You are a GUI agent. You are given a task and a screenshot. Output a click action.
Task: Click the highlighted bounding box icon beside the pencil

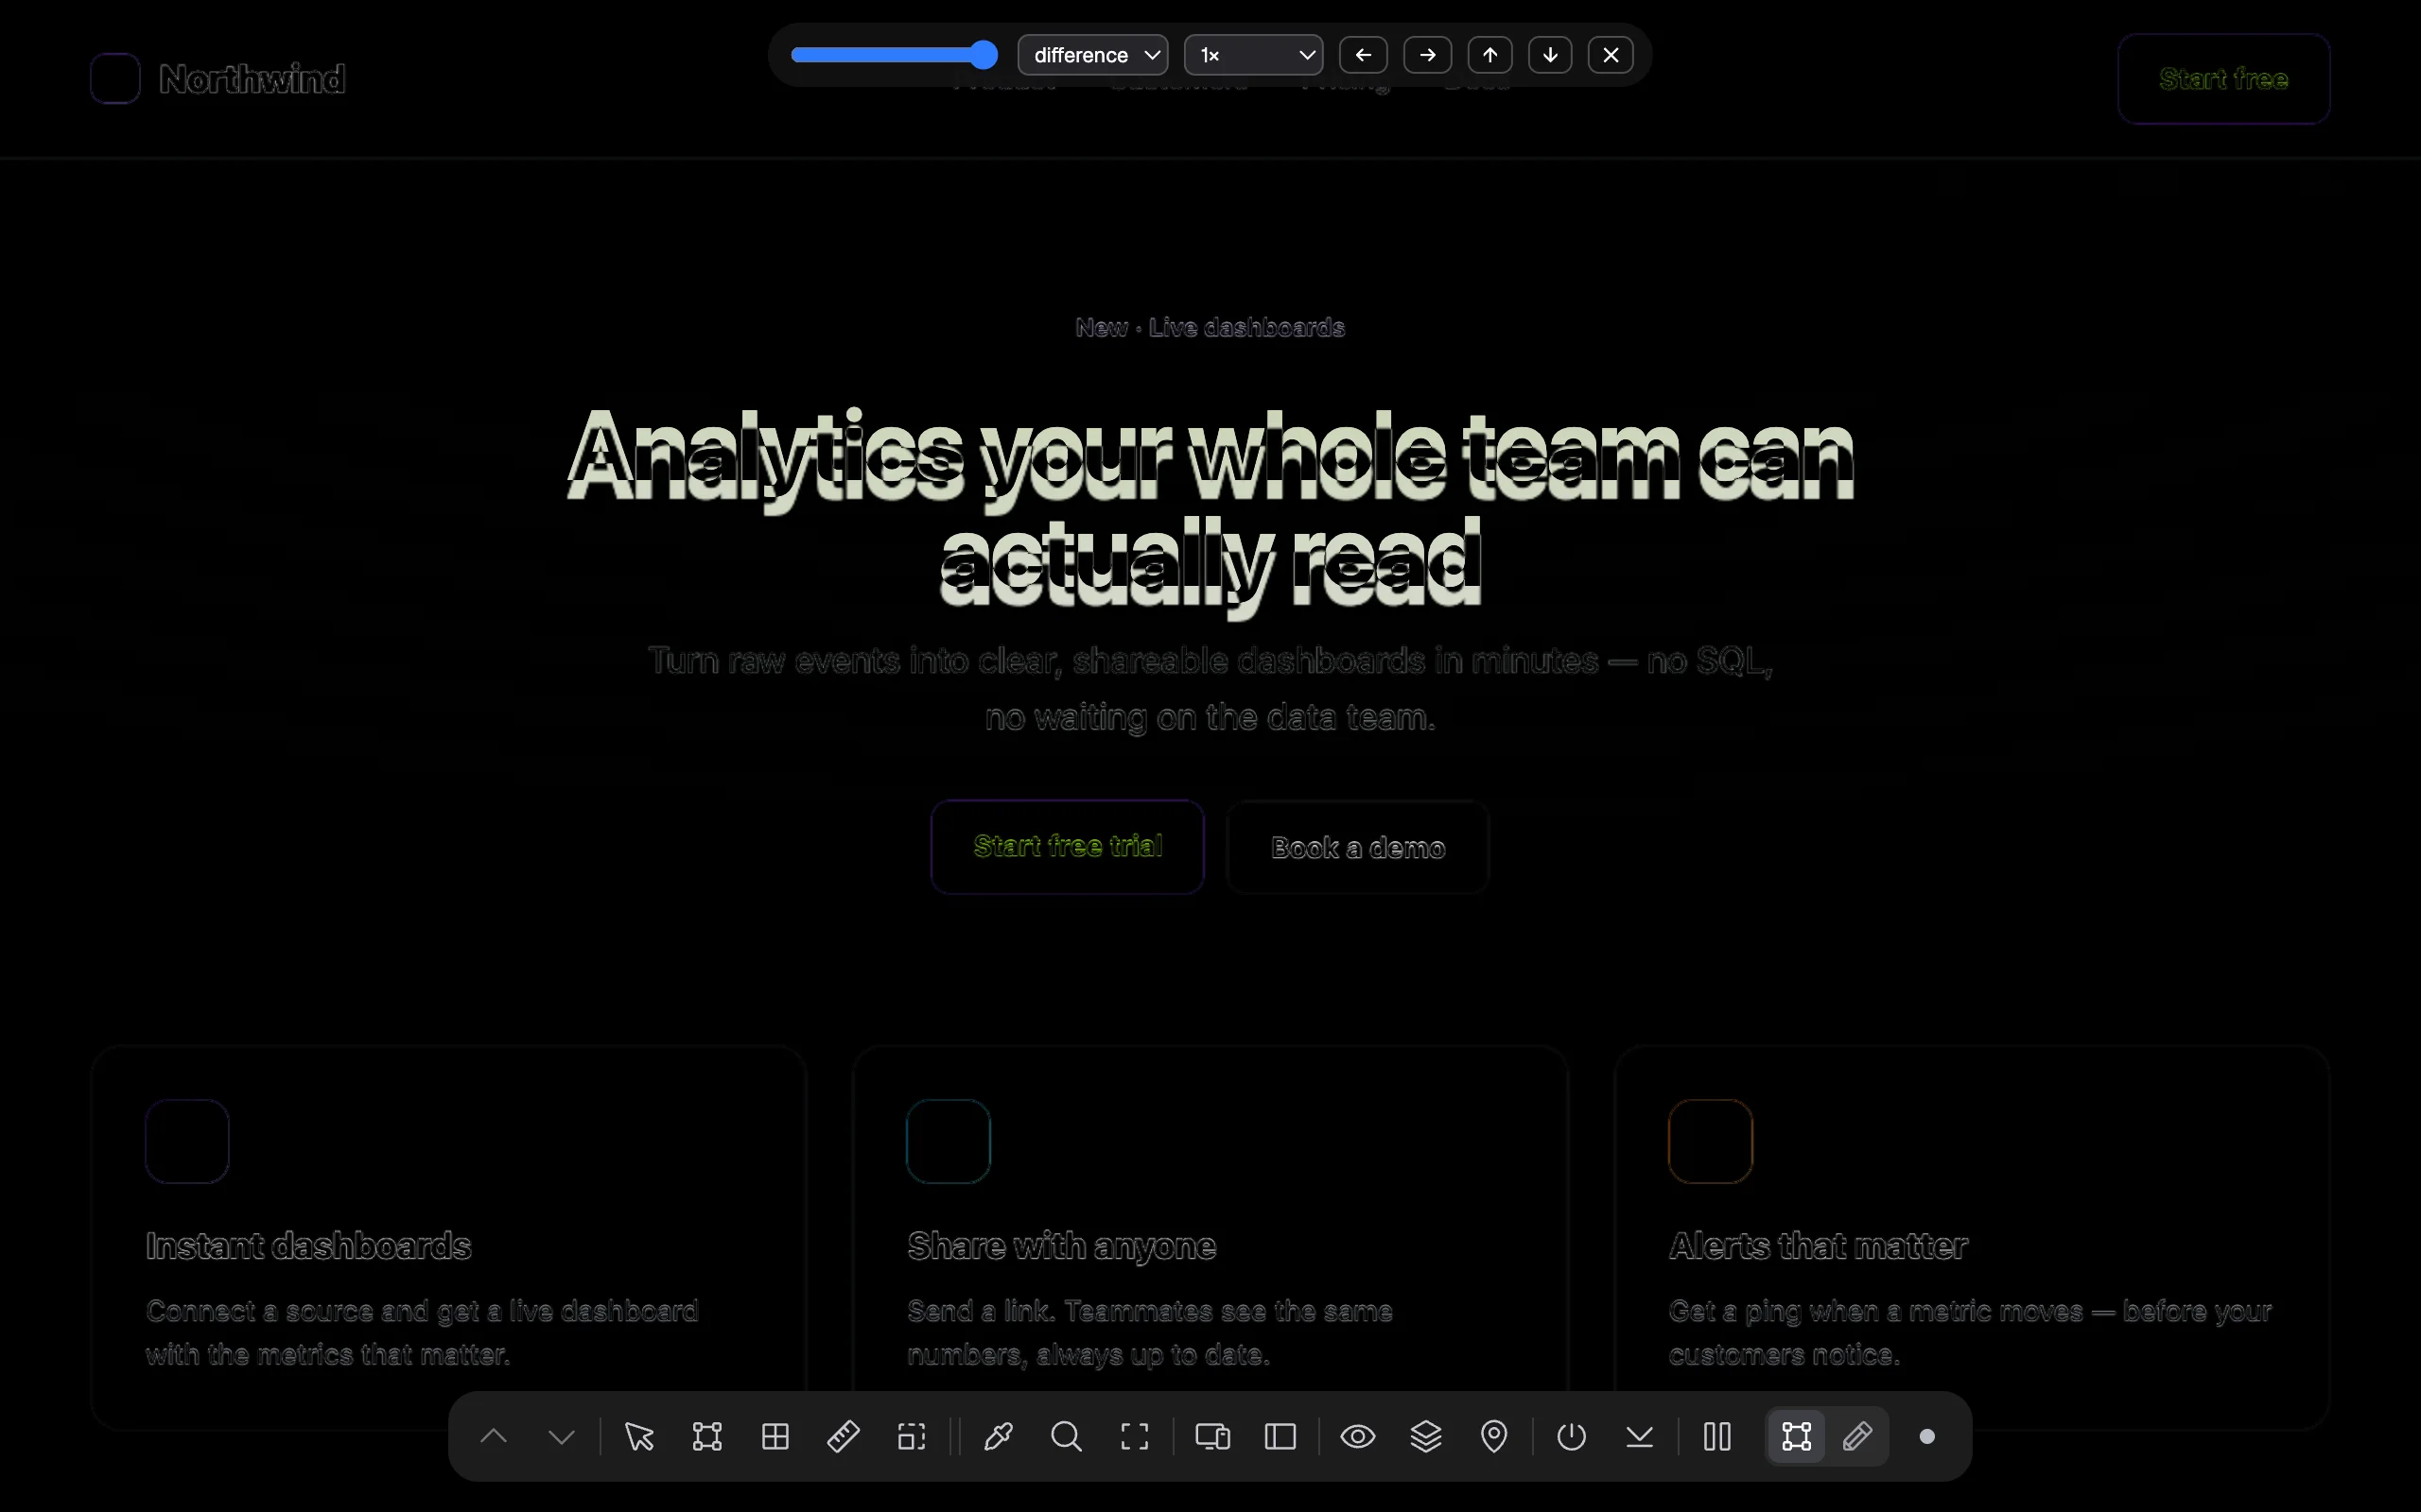[x=1797, y=1437]
